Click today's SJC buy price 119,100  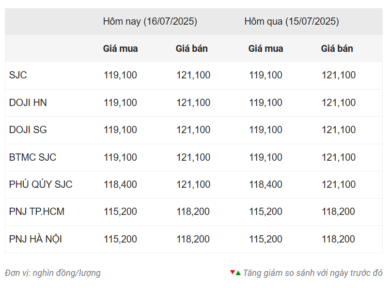coord(120,75)
